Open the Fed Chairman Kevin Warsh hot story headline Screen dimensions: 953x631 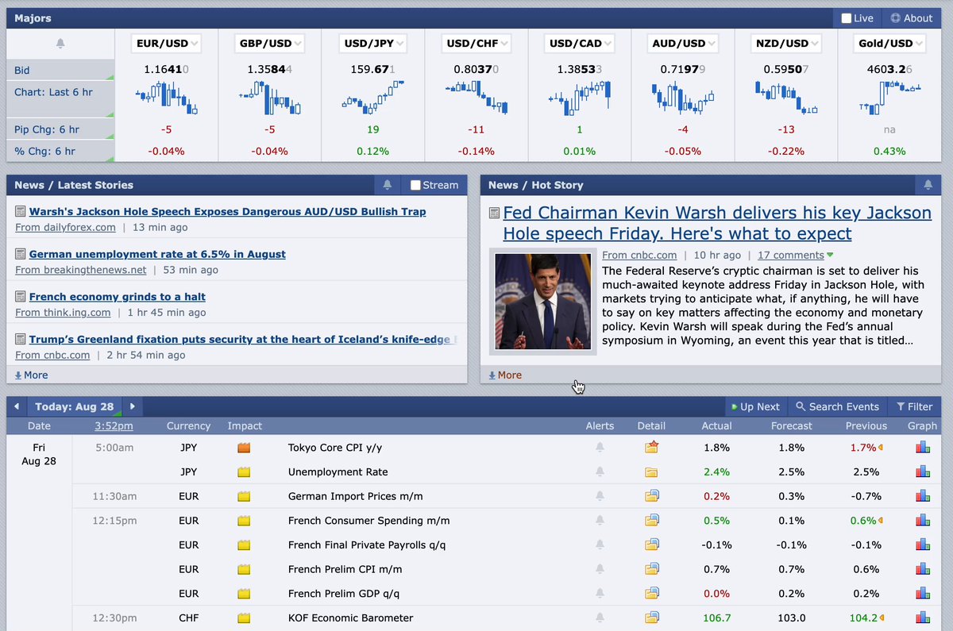point(717,223)
